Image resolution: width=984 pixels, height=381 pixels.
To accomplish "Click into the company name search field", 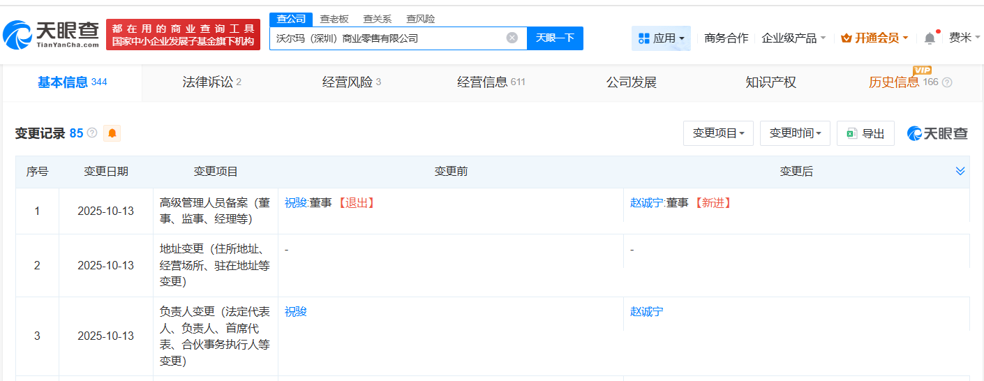I will pos(387,38).
